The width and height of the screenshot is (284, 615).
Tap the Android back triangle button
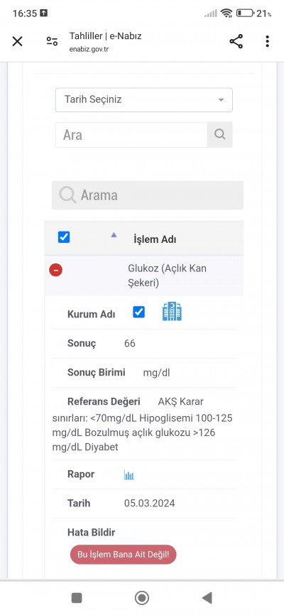[207, 598]
